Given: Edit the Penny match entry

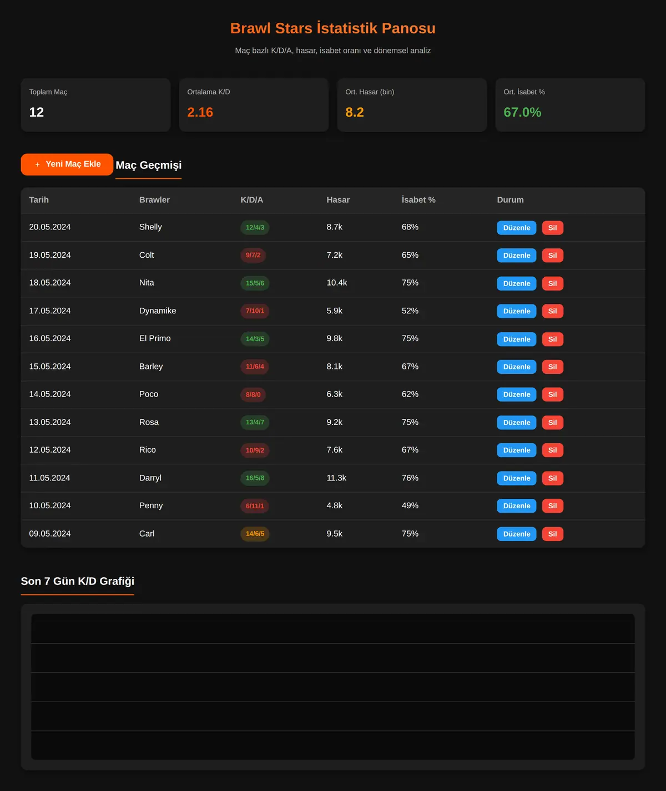Looking at the screenshot, I should (x=517, y=506).
